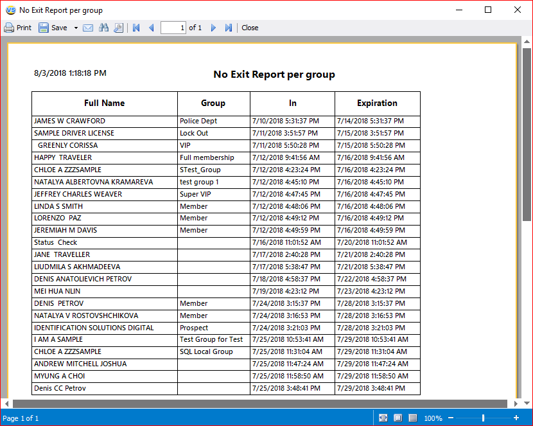Select I AM A SAMPLE cell
The height and width of the screenshot is (426, 533).
[105, 340]
